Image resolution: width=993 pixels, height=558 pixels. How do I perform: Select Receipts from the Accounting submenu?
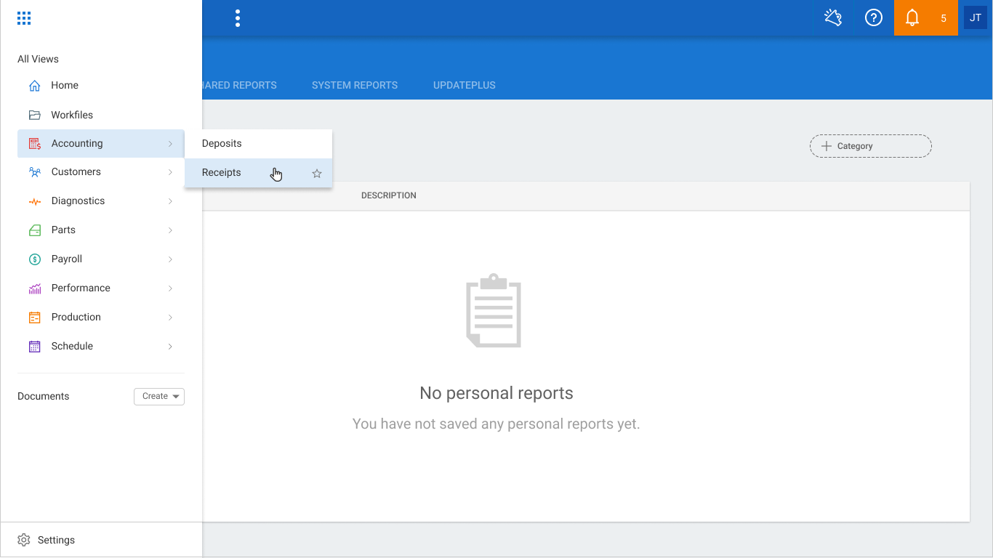point(258,173)
